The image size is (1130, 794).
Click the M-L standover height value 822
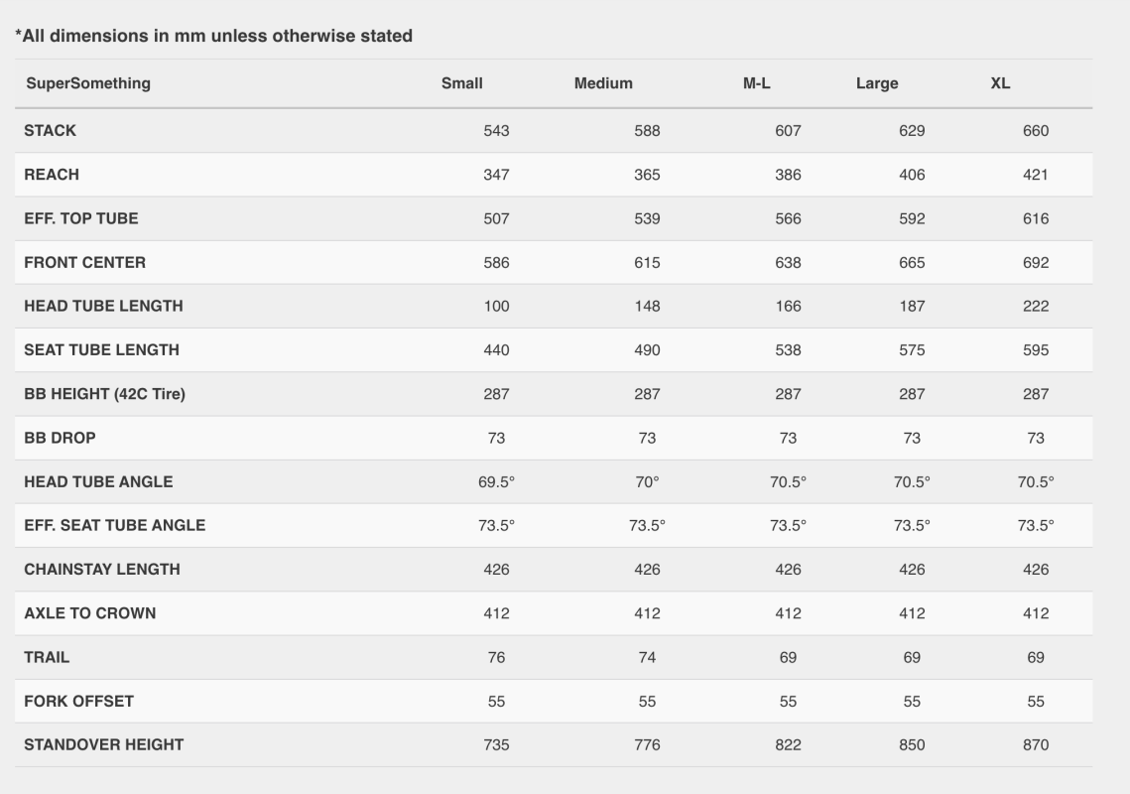point(788,744)
